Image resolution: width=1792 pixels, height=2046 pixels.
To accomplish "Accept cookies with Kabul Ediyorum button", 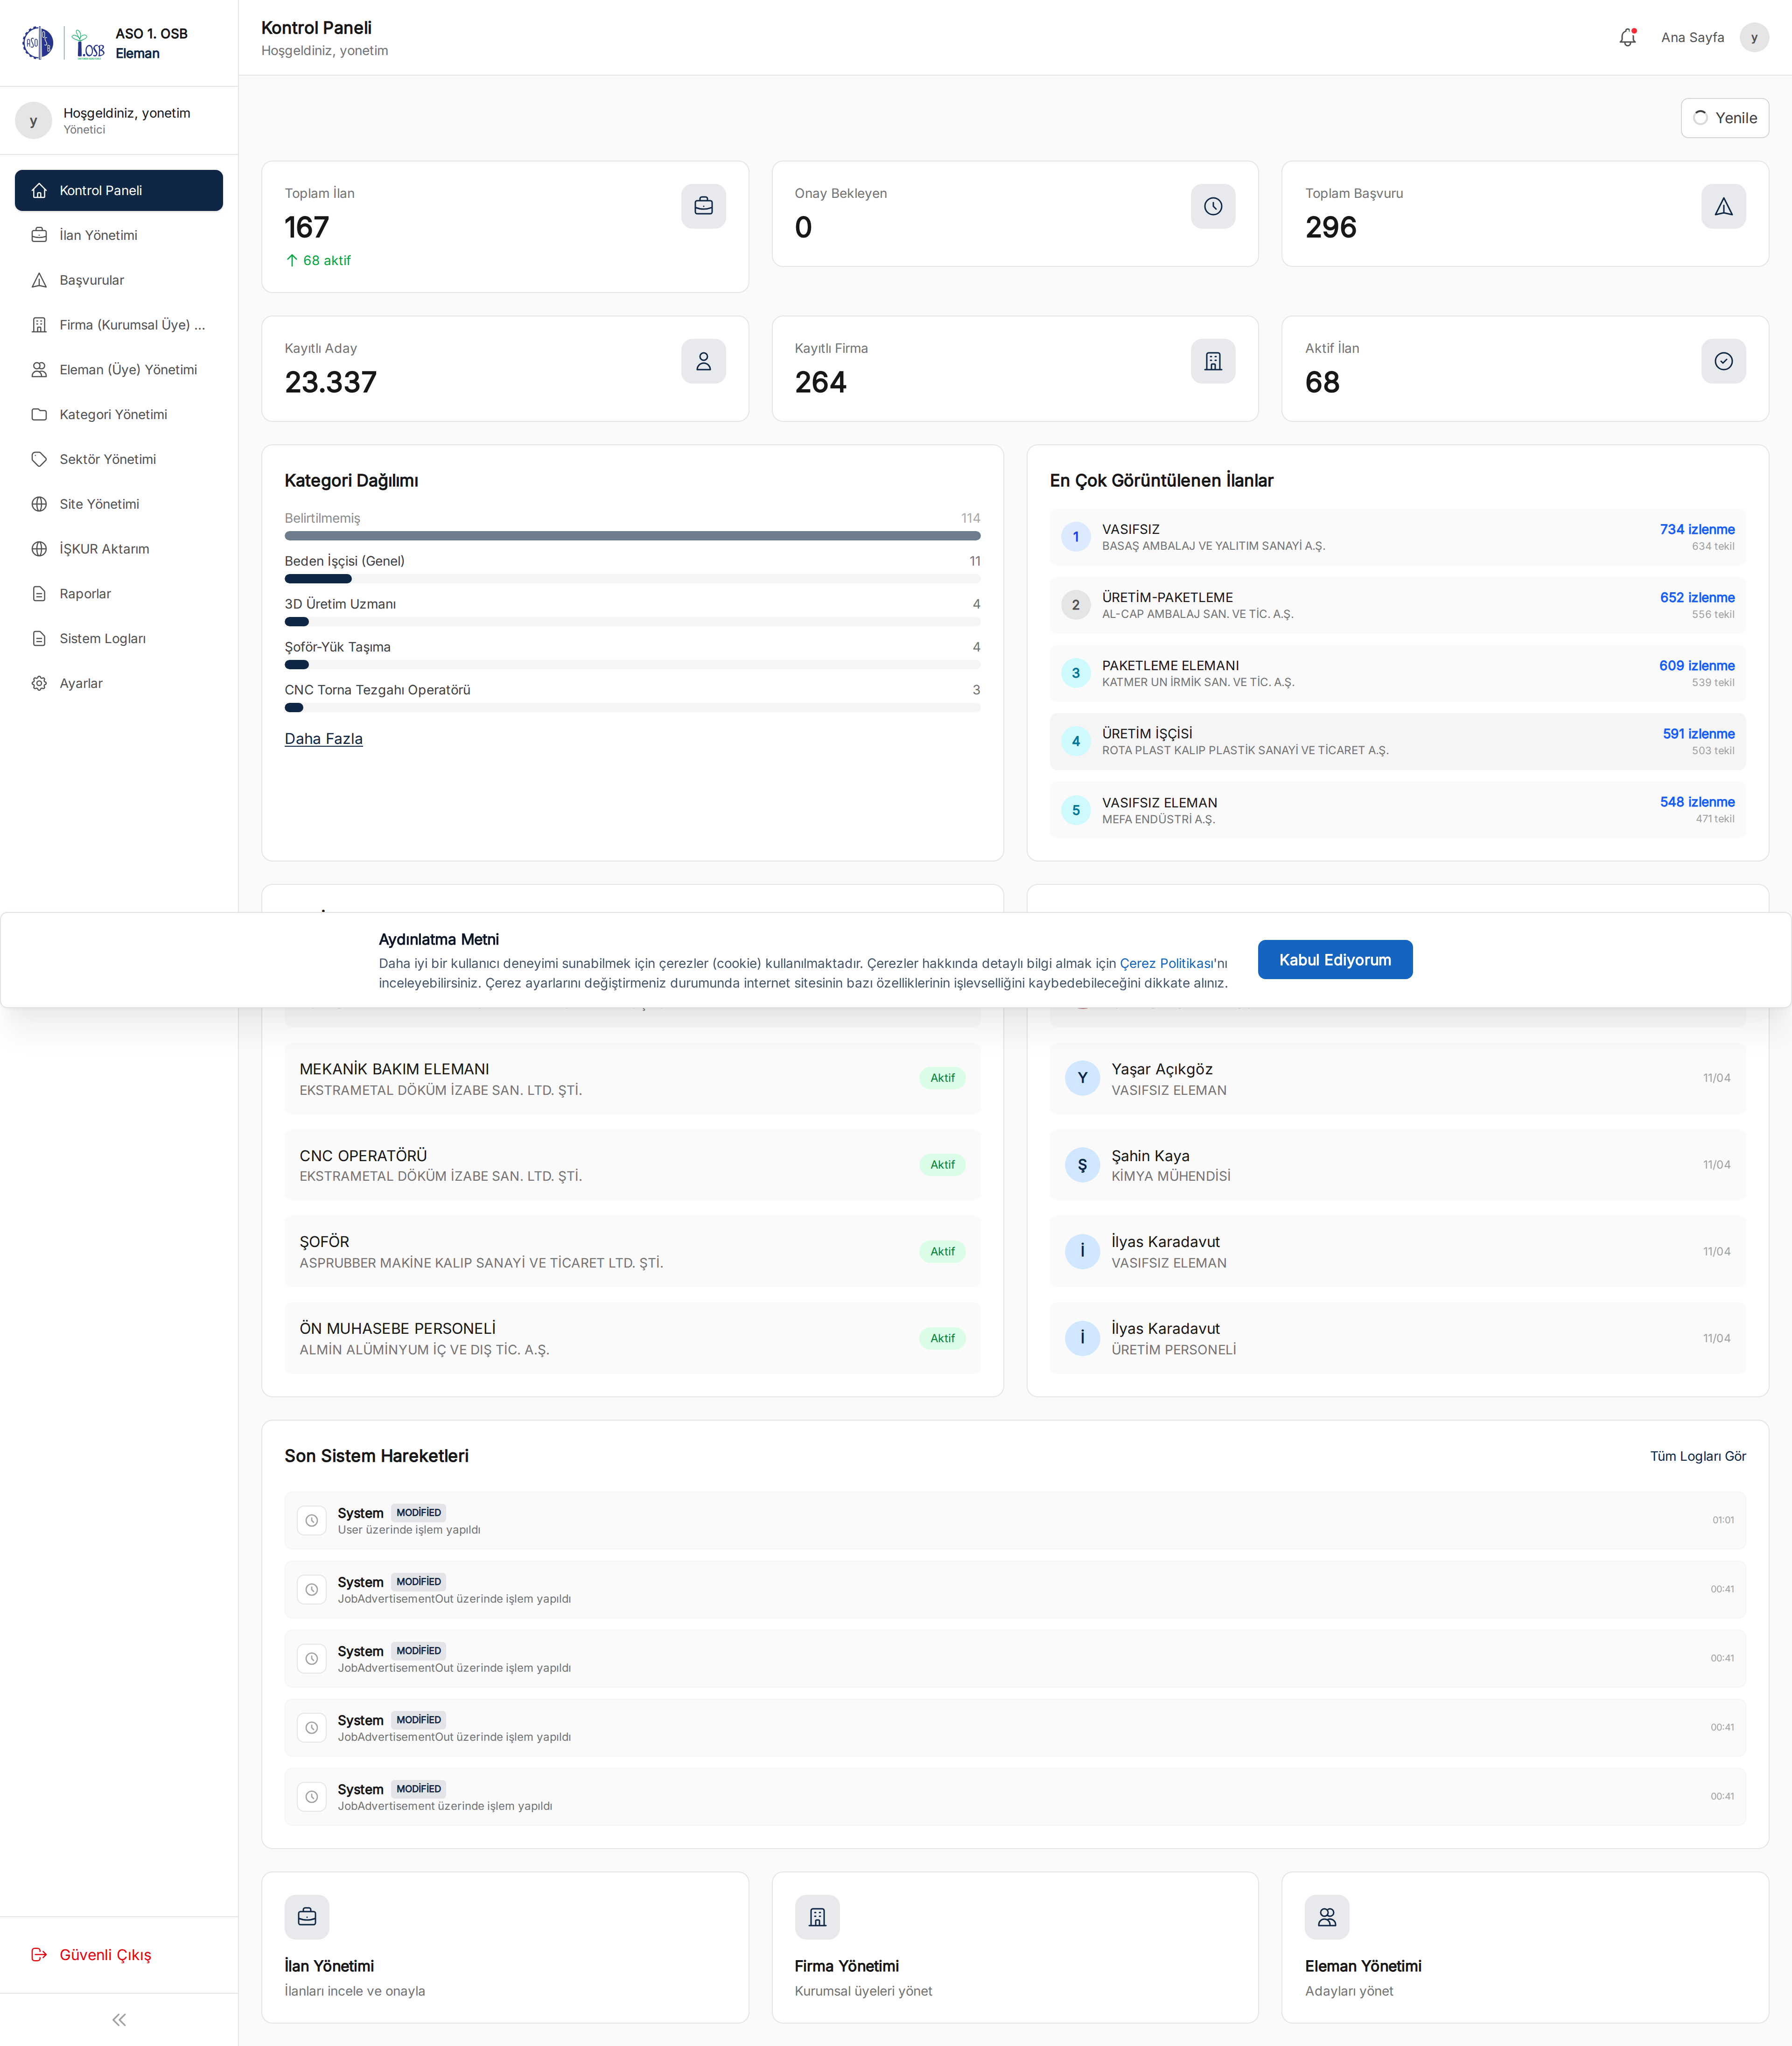I will point(1334,959).
